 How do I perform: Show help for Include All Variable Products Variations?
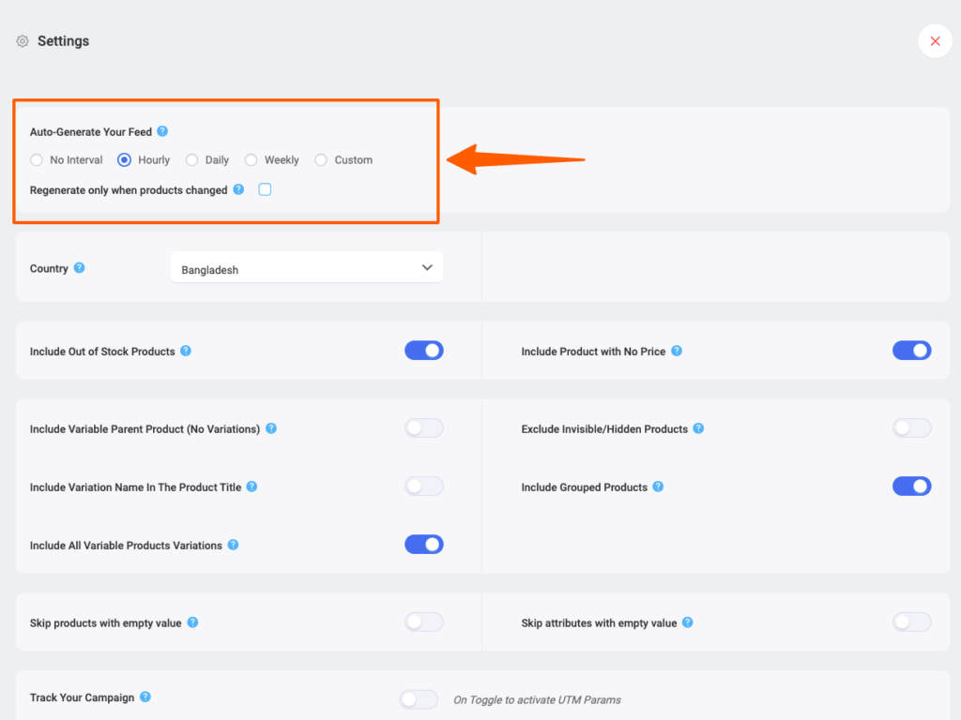coord(233,545)
